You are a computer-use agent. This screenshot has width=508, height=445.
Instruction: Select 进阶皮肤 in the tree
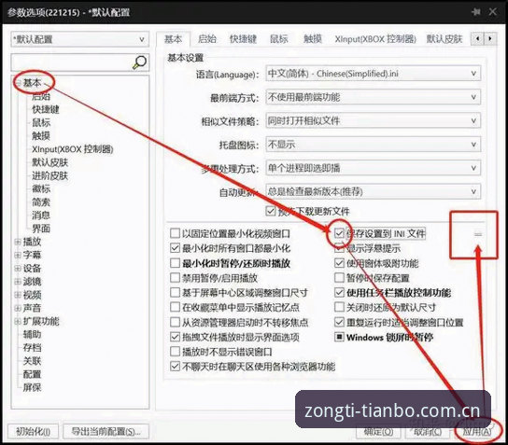pos(49,175)
